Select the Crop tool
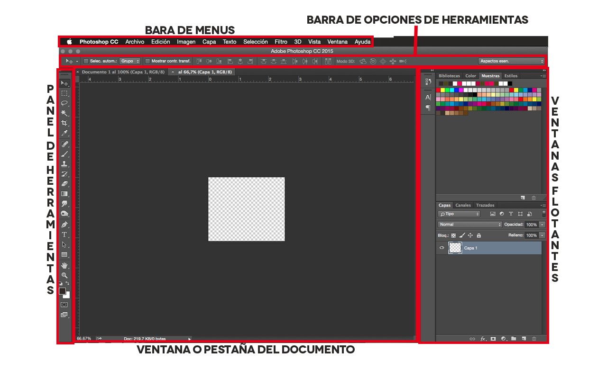Screen dimensions: 607x379 (x=64, y=123)
